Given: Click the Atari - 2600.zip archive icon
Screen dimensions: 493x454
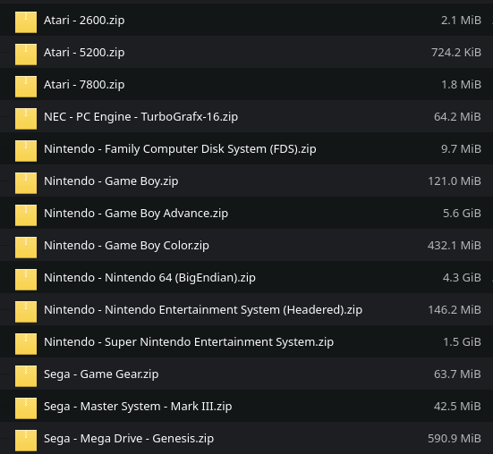Looking at the screenshot, I should coord(26,22).
